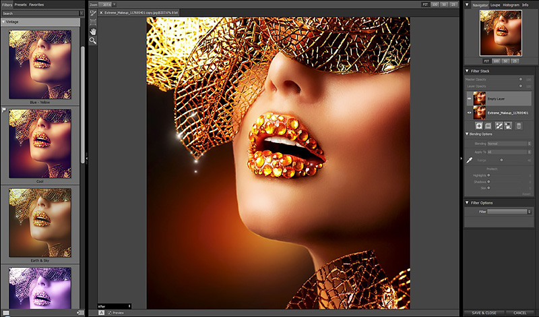Switch to the Presets tab

click(21, 5)
